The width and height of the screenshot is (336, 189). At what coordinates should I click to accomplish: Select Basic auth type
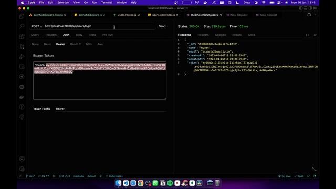click(47, 44)
